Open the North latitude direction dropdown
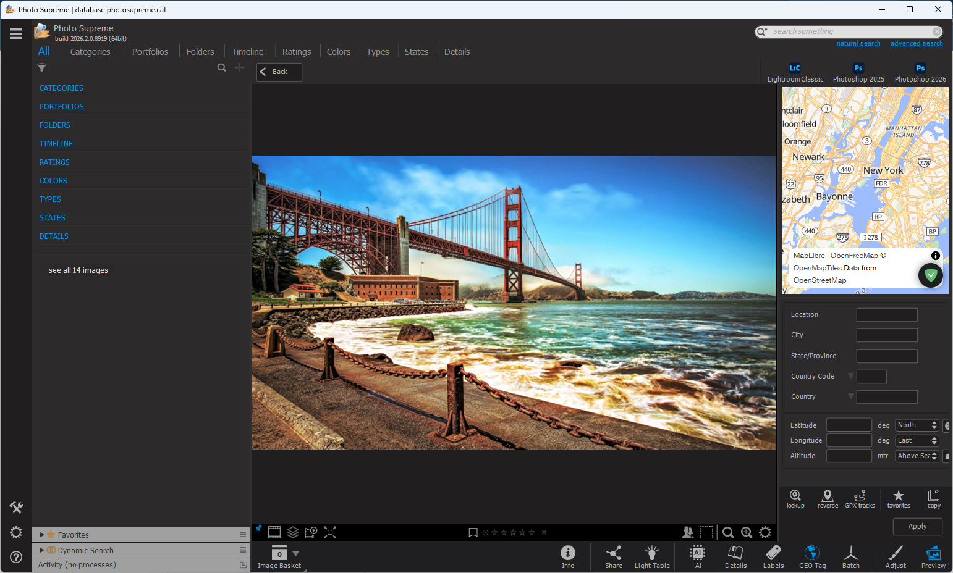Viewport: 953px width, 573px height. pos(917,425)
